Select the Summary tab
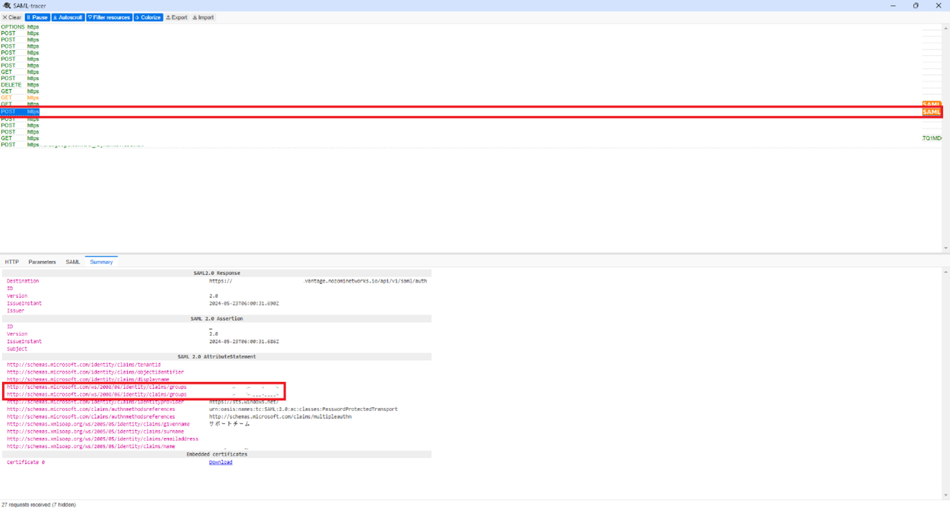Image resolution: width=950 pixels, height=511 pixels. pyautogui.click(x=101, y=262)
